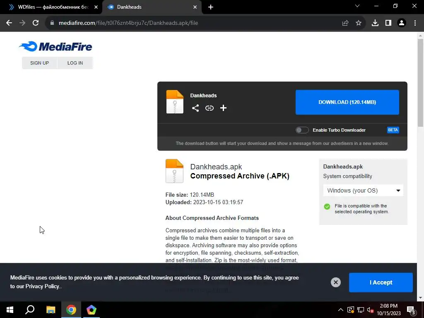
Task: Share this page via address bar icon
Action: click(345, 23)
